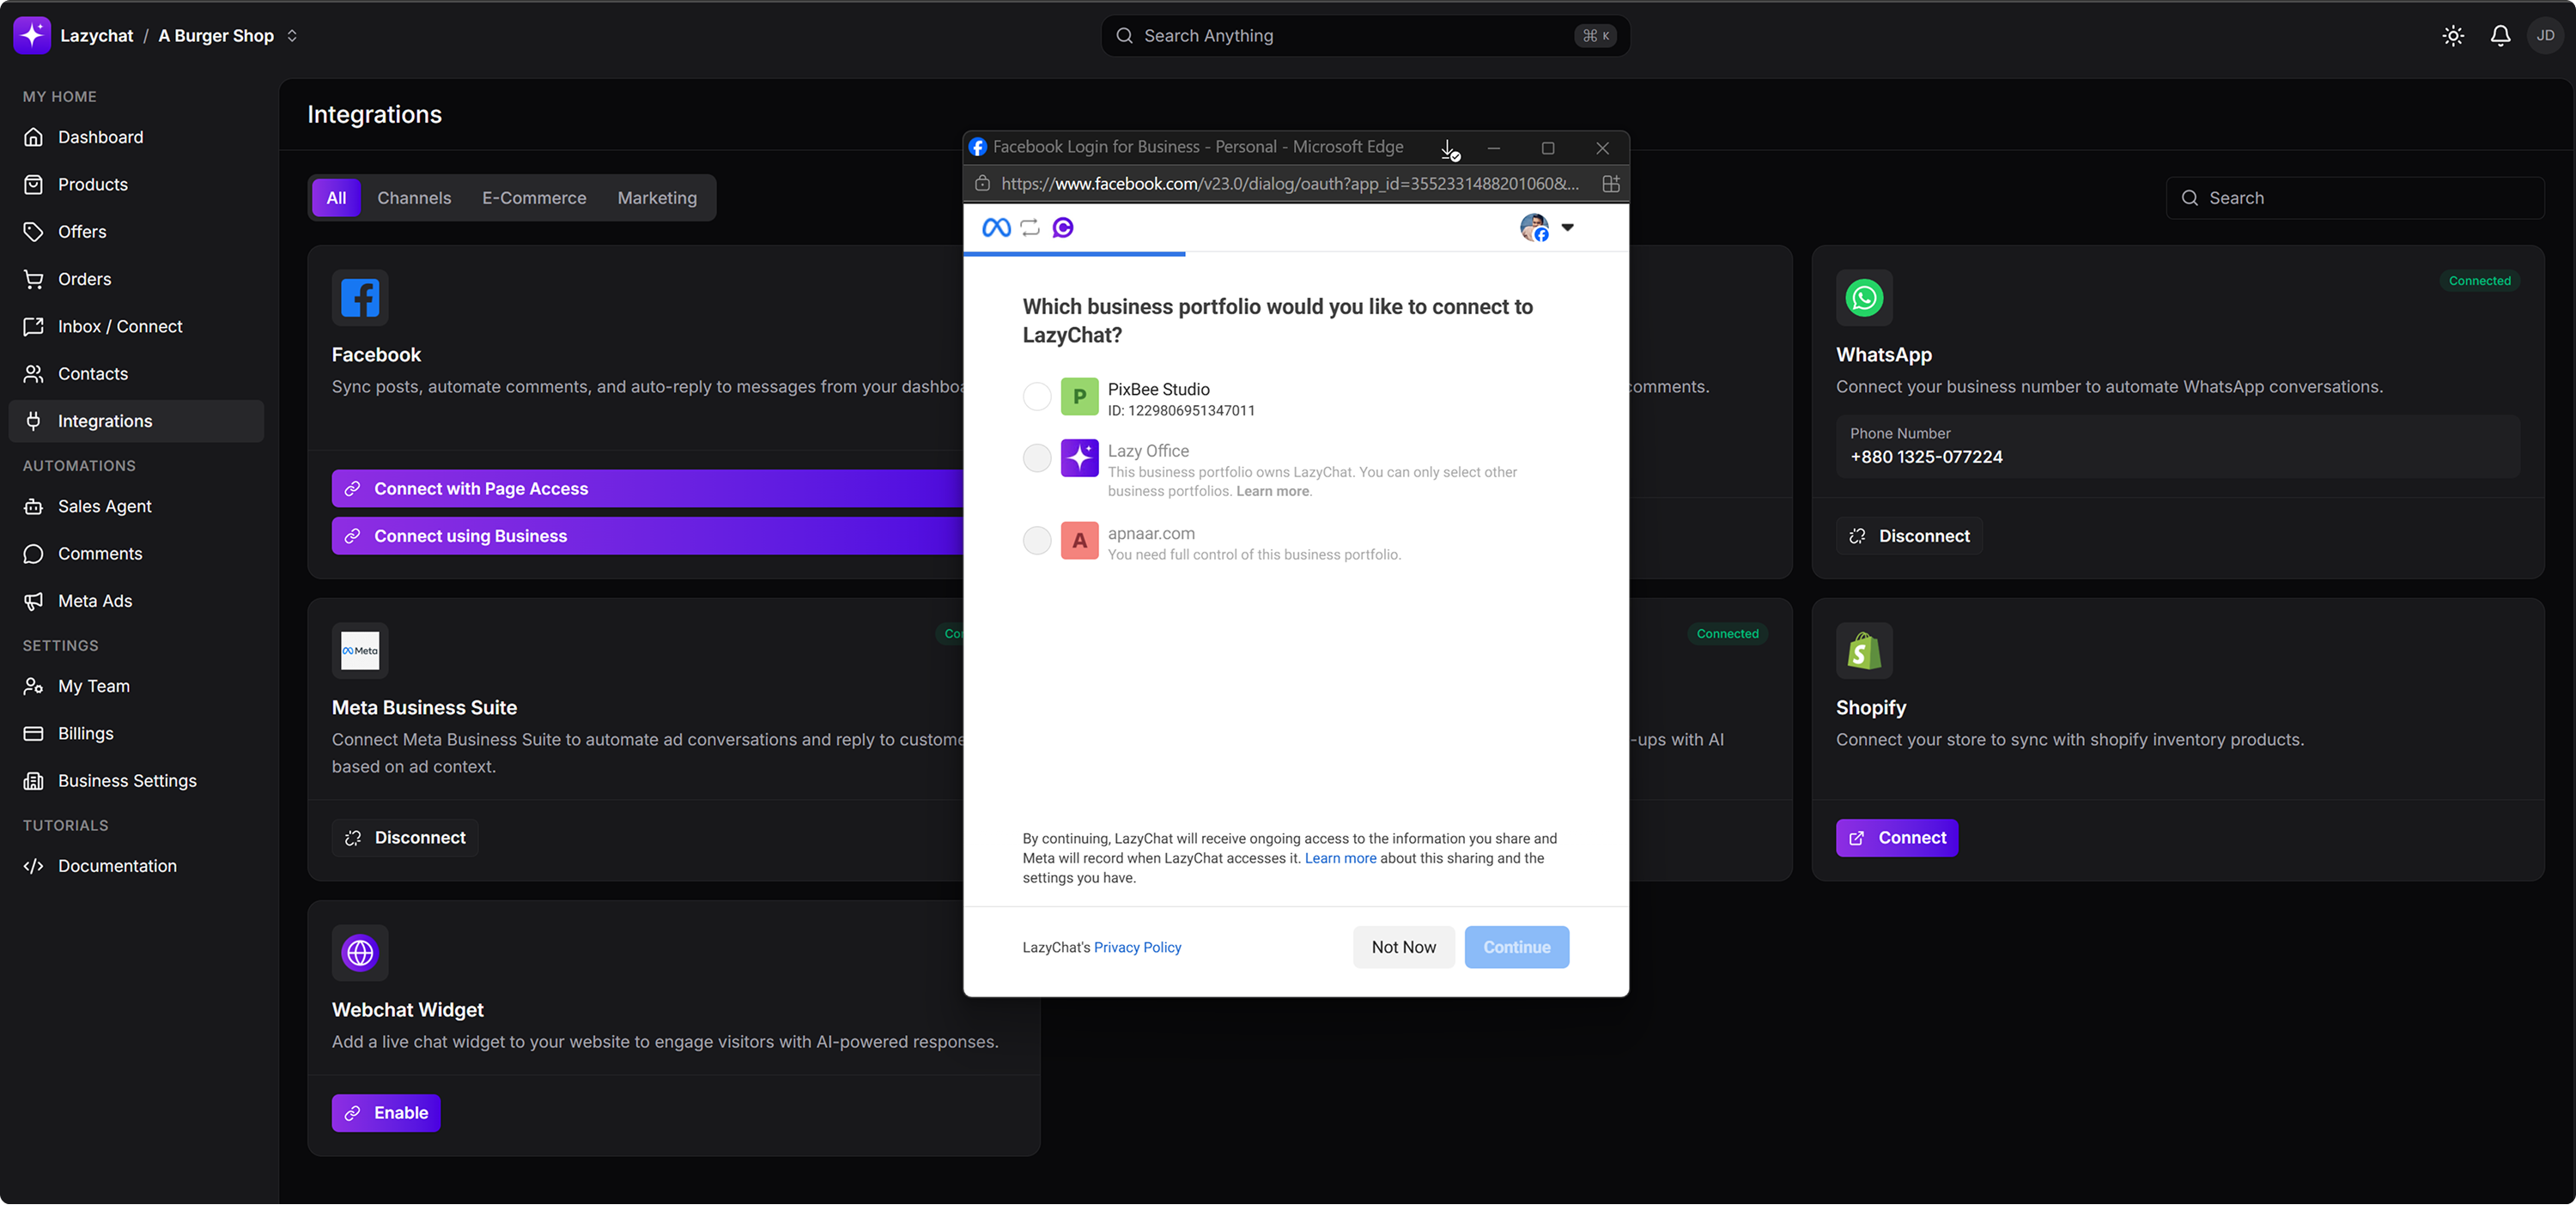
Task: Toggle the light/dark theme sun icon
Action: 2453,36
